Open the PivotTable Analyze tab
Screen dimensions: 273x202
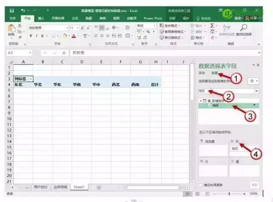[x=172, y=18]
